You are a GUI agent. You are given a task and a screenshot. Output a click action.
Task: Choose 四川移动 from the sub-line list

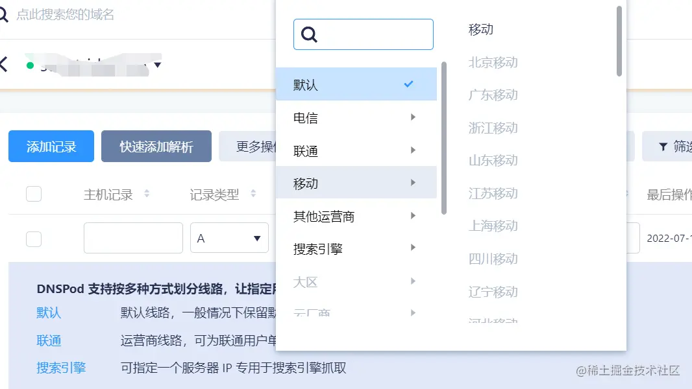(493, 259)
